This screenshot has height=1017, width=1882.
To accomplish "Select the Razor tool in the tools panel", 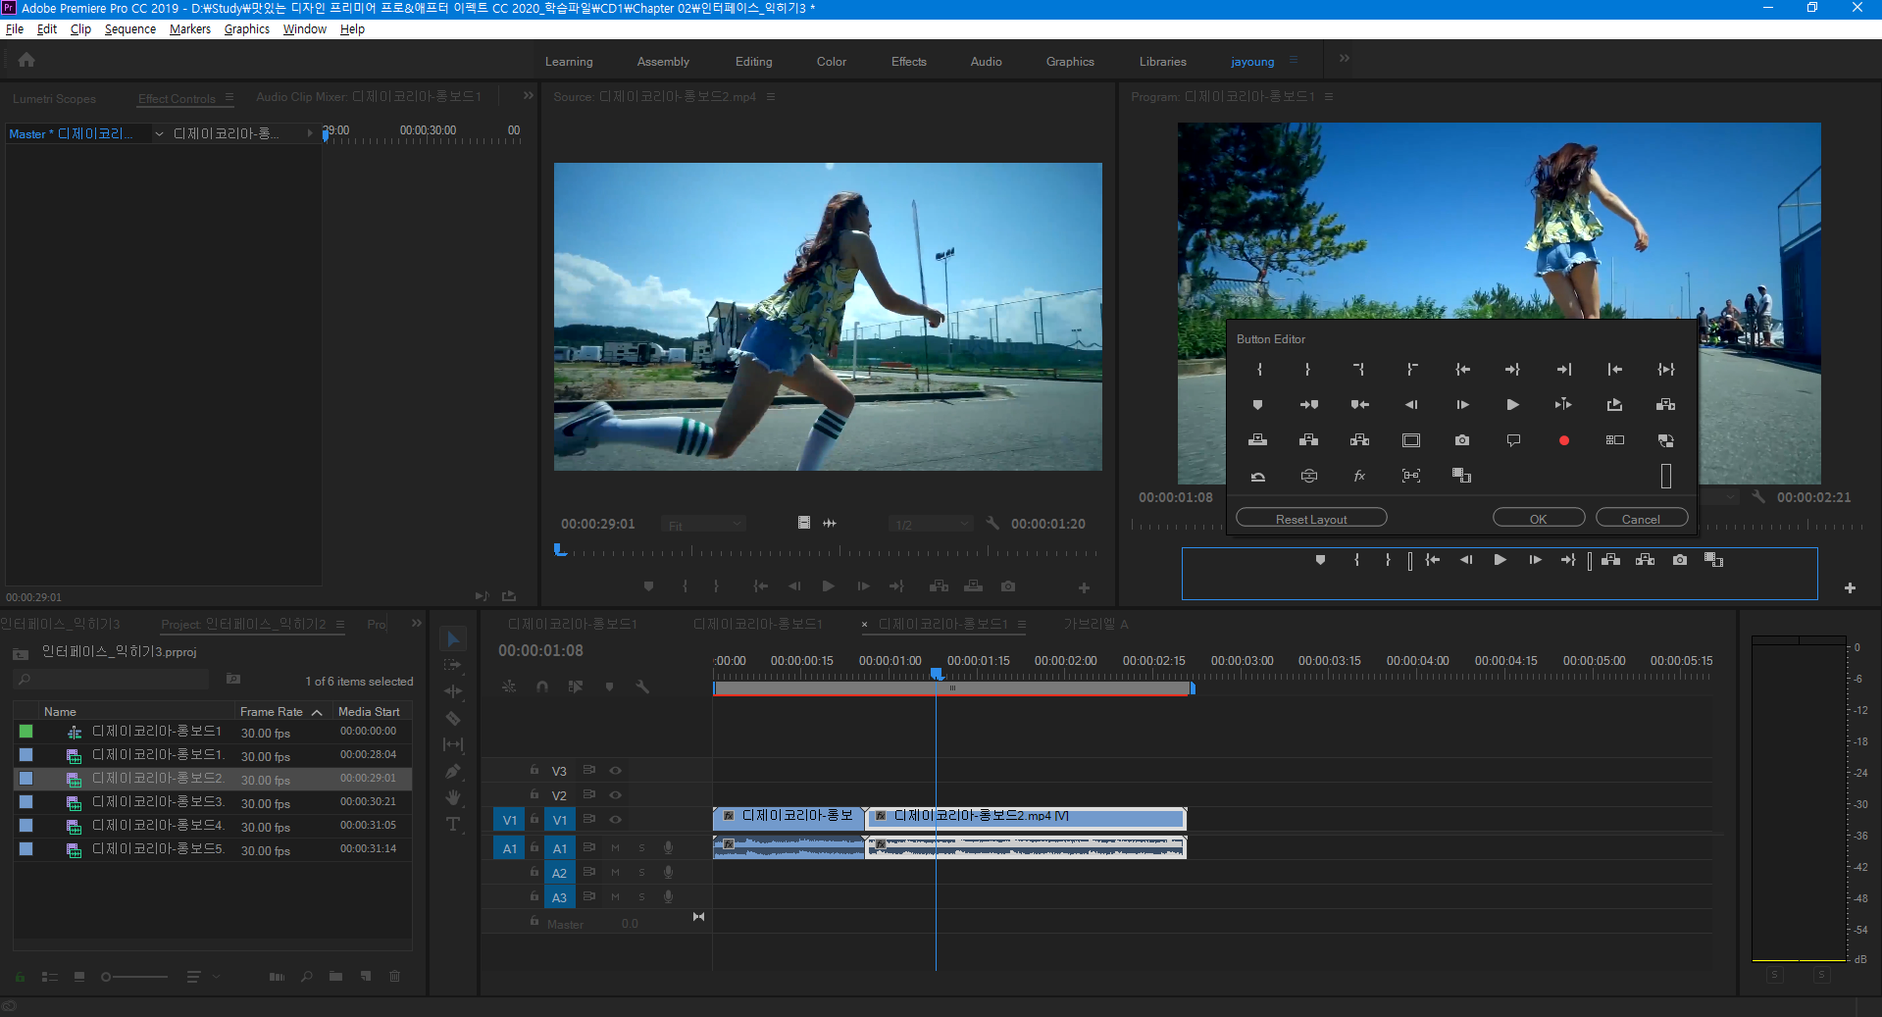I will pyautogui.click(x=453, y=719).
